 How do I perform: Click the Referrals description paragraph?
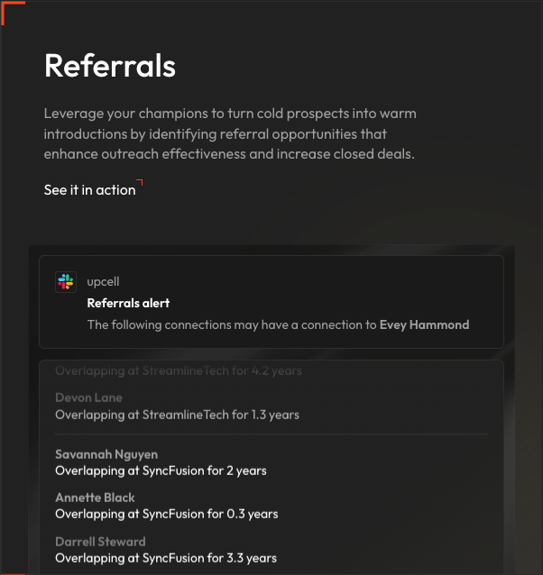click(x=230, y=134)
